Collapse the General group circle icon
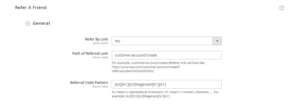The height and width of the screenshot is (104, 293). [x=27, y=23]
